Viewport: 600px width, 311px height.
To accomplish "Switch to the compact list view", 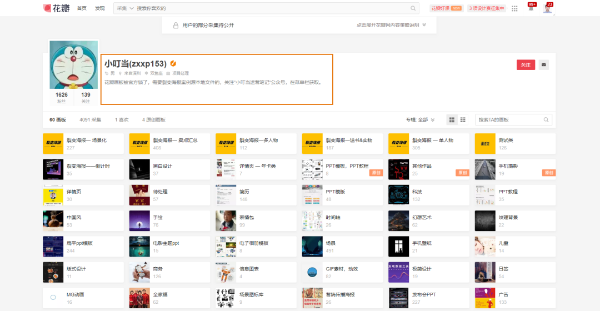I will [463, 119].
